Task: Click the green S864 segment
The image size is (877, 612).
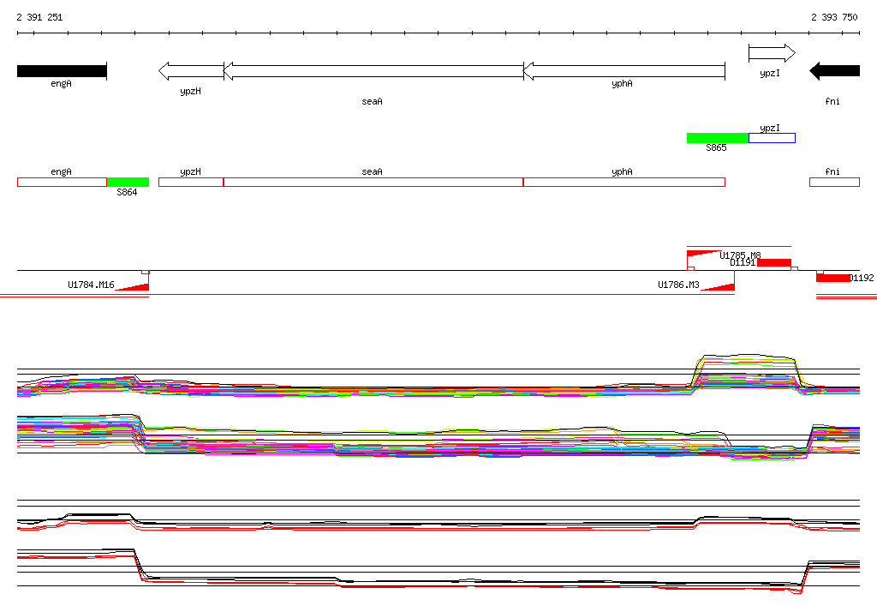Action: 128,182
